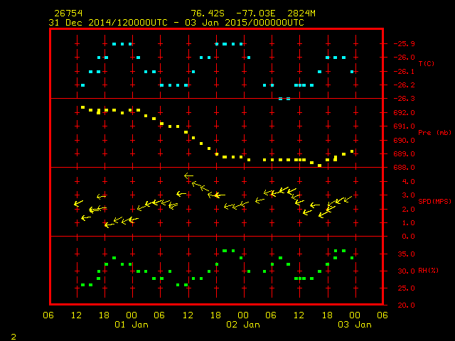Pick the wind speed tick "1.0"

pos(408,222)
